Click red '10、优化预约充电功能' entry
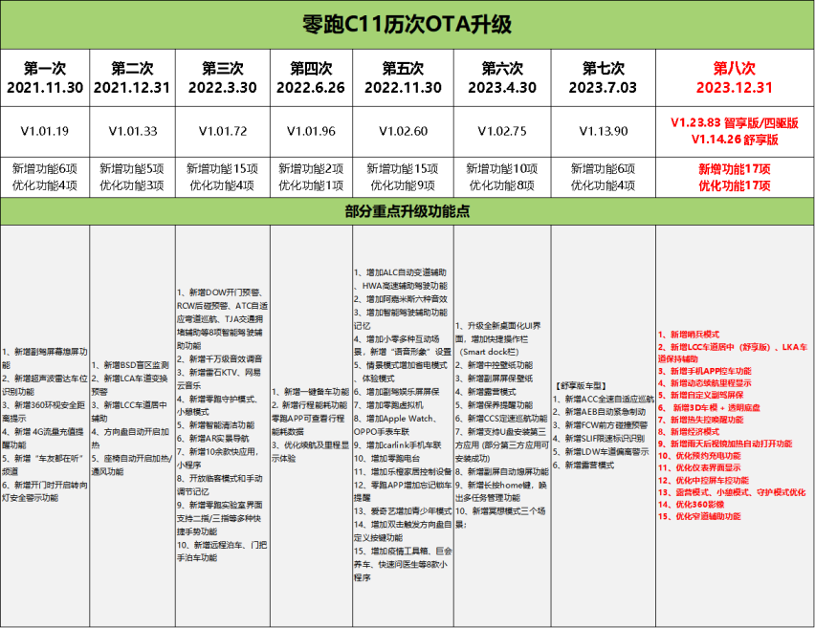 click(699, 456)
